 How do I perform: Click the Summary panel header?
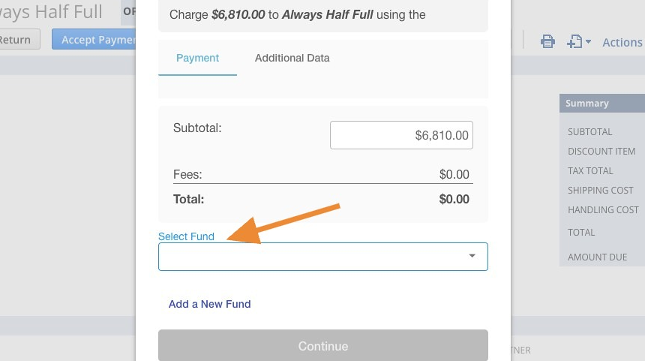click(x=602, y=104)
